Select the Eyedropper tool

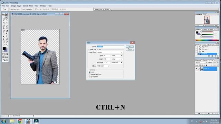click(7, 42)
